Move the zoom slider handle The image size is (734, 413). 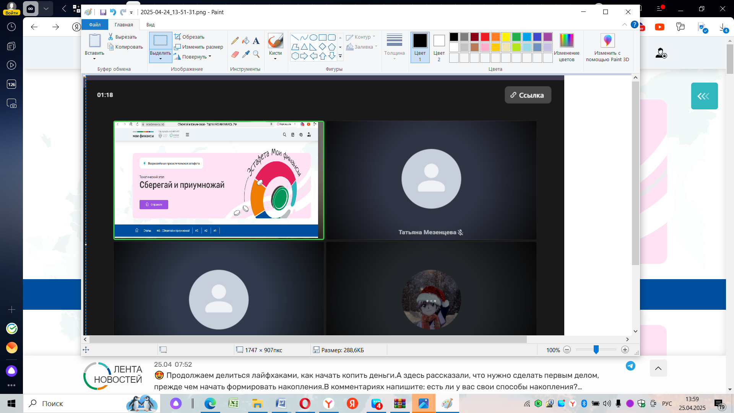[x=596, y=350]
